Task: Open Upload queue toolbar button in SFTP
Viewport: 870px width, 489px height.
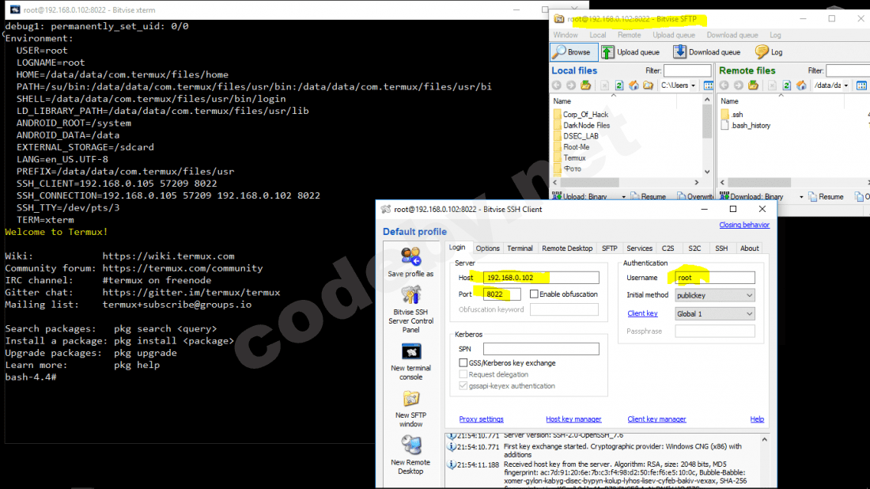Action: pos(631,52)
